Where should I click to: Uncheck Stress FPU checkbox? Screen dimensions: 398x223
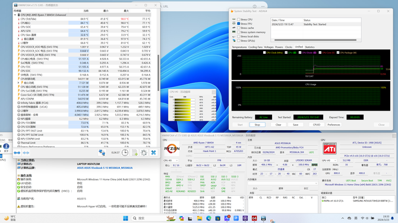click(239, 24)
